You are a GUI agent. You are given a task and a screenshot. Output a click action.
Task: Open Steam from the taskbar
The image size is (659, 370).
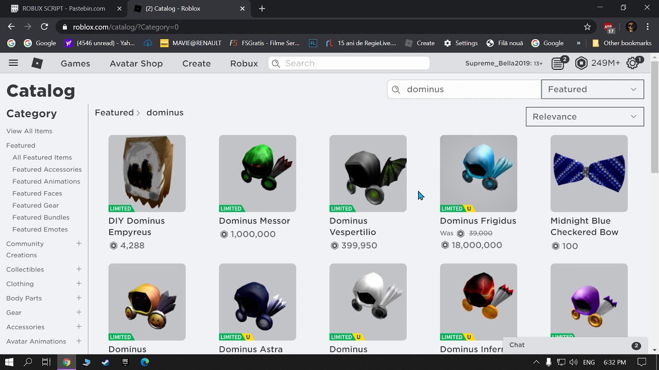[106, 362]
